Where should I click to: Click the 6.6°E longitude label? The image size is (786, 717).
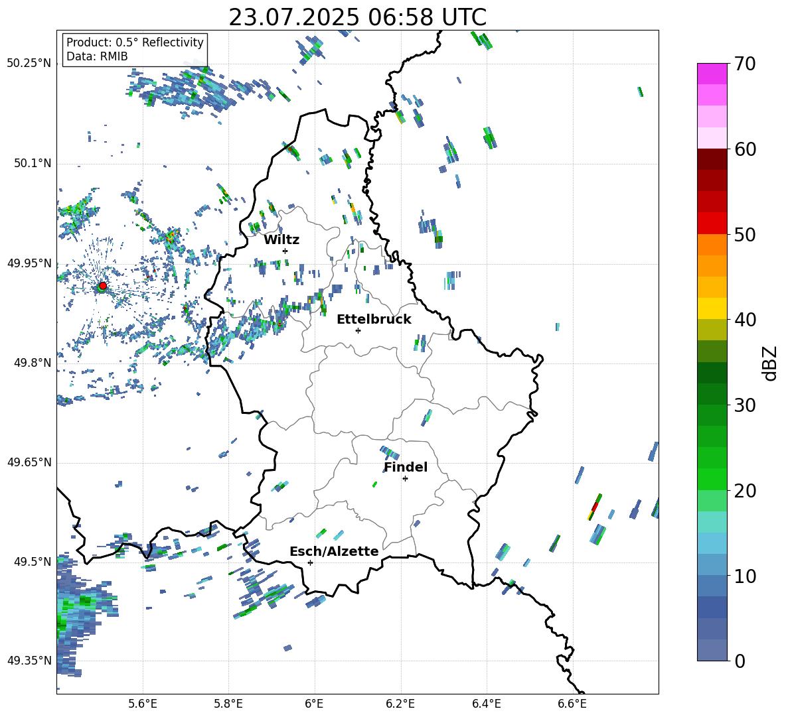coord(572,704)
